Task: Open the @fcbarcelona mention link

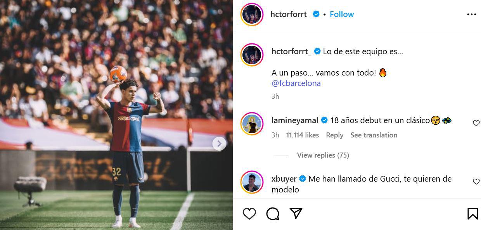Action: [x=296, y=83]
